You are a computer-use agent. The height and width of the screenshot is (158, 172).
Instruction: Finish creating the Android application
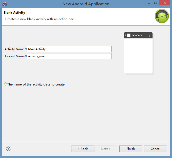131,149
